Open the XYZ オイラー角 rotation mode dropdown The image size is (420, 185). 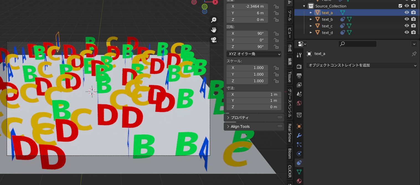254,54
